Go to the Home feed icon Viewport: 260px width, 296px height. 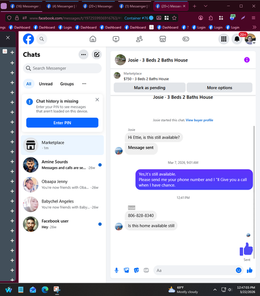(93, 39)
